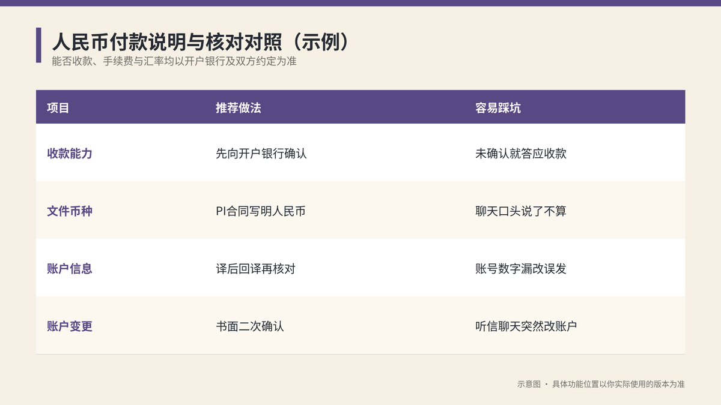
Task: Select the slide title 人民币付款说明与核对对照（示例）
Action: (200, 41)
